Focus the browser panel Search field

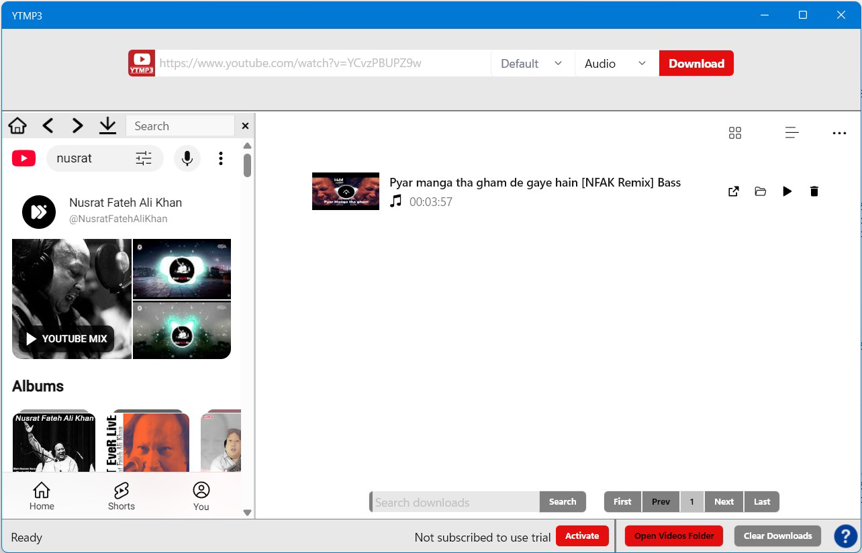click(180, 125)
